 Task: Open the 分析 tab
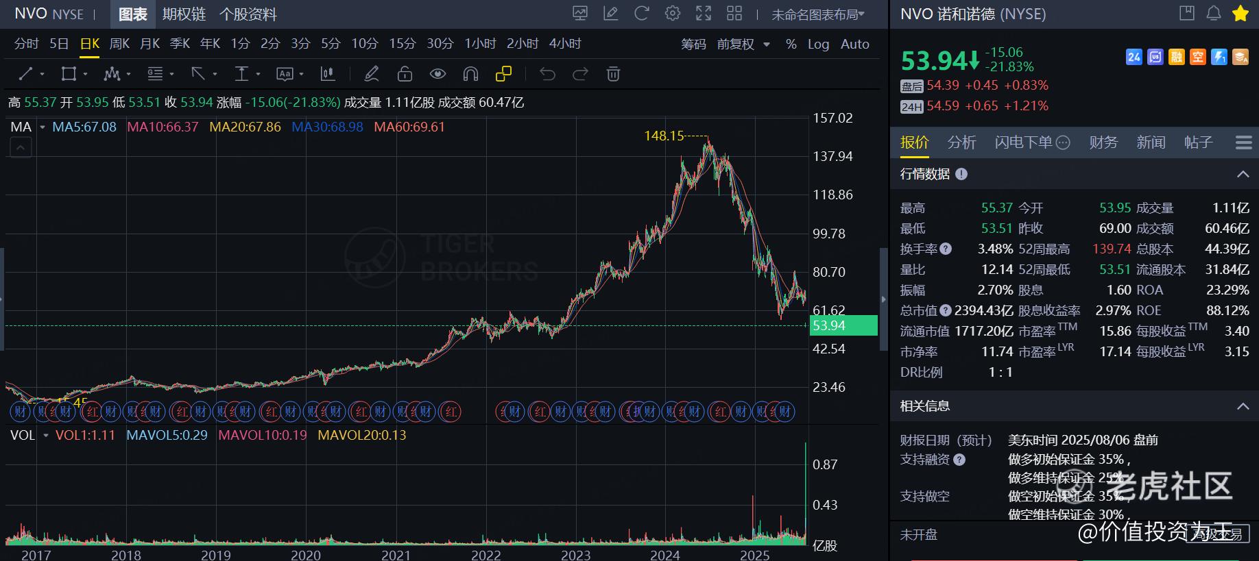pyautogui.click(x=961, y=142)
